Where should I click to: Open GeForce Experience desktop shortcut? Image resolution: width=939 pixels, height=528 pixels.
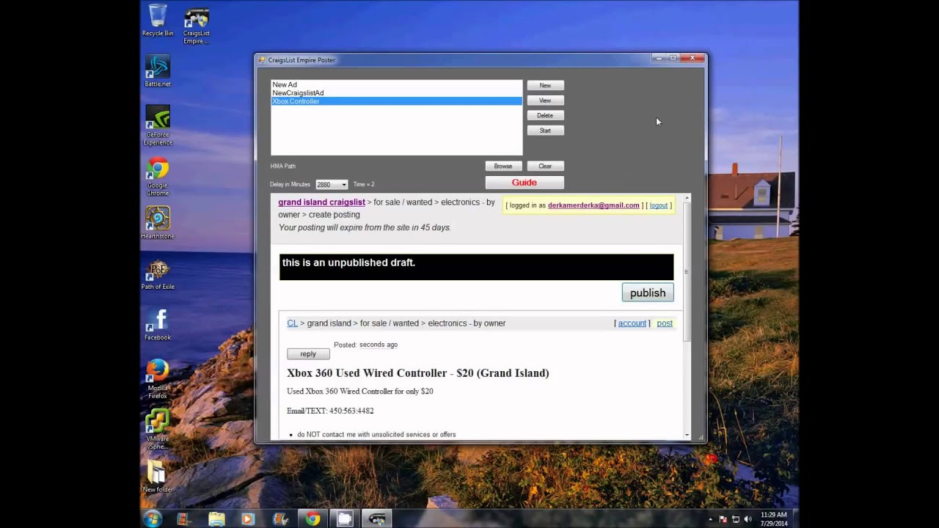click(157, 125)
